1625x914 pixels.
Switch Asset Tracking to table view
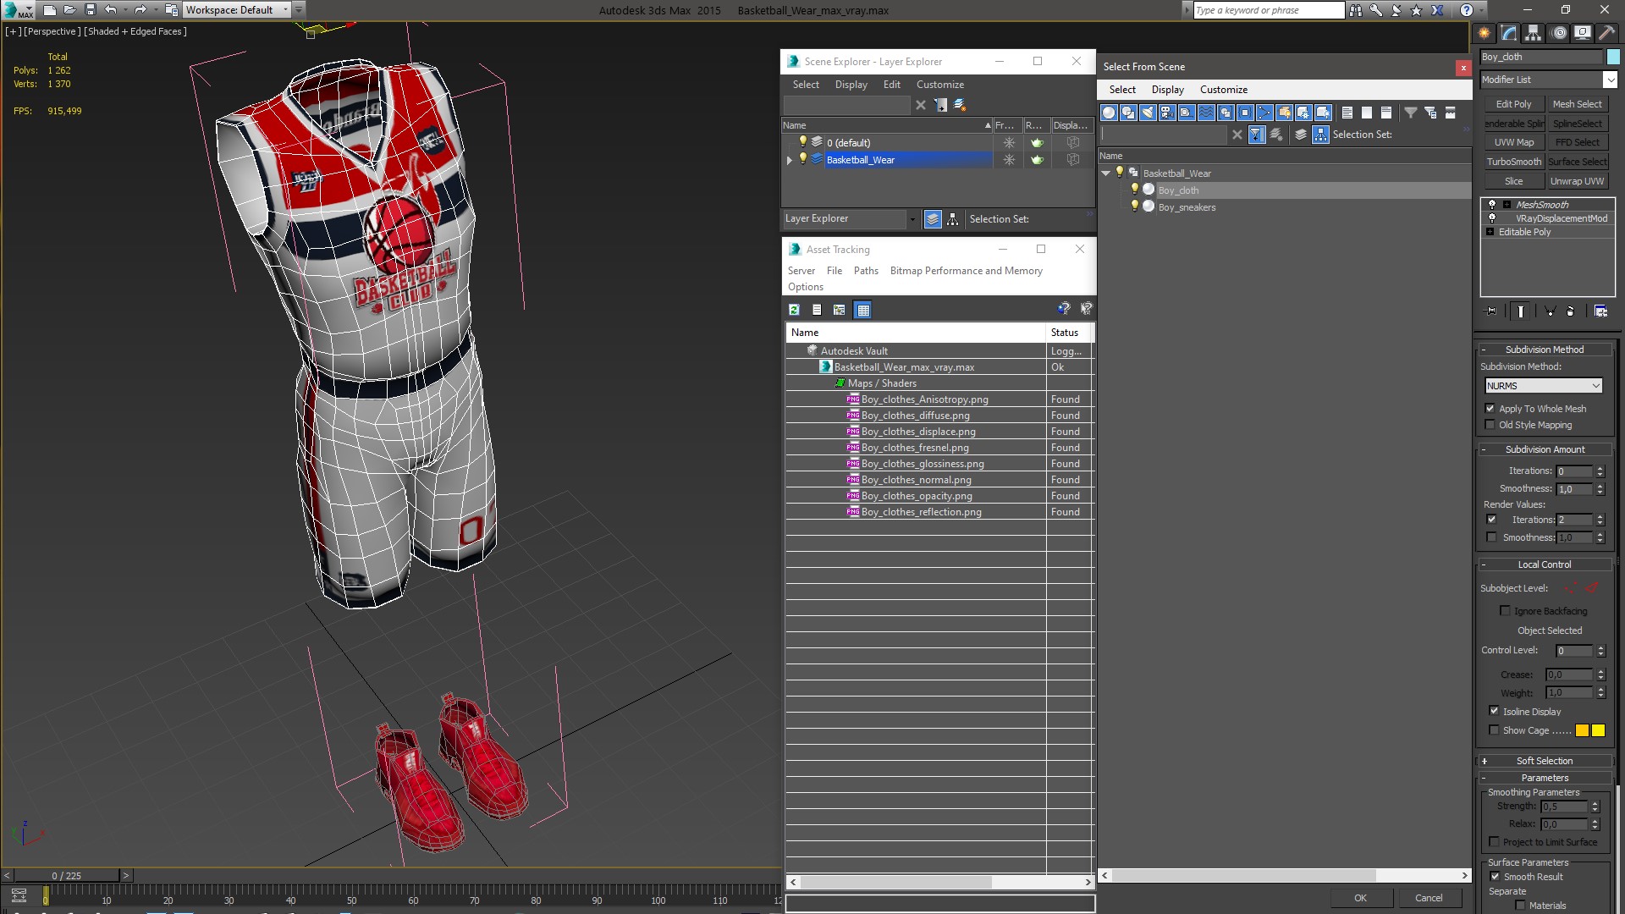862,310
